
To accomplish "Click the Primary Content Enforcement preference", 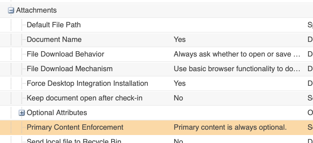I will [75, 127].
